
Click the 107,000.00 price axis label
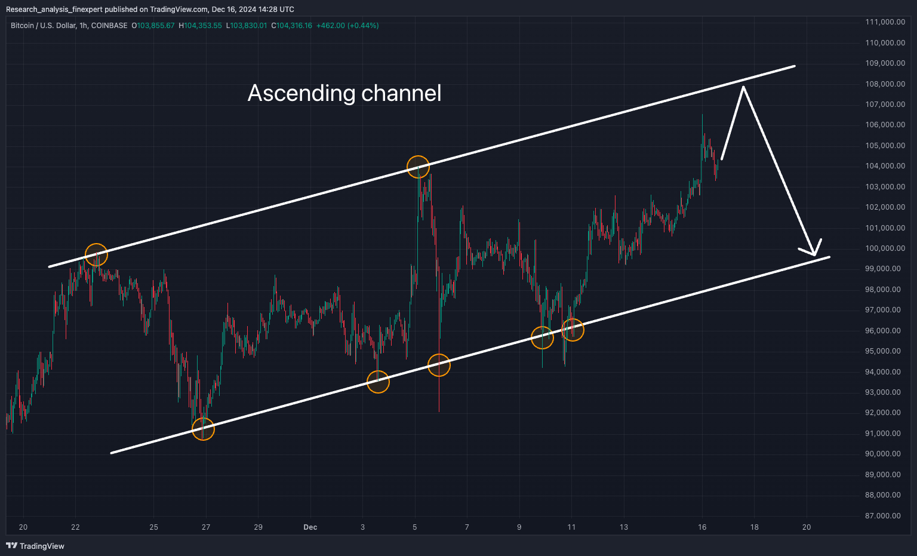click(885, 105)
